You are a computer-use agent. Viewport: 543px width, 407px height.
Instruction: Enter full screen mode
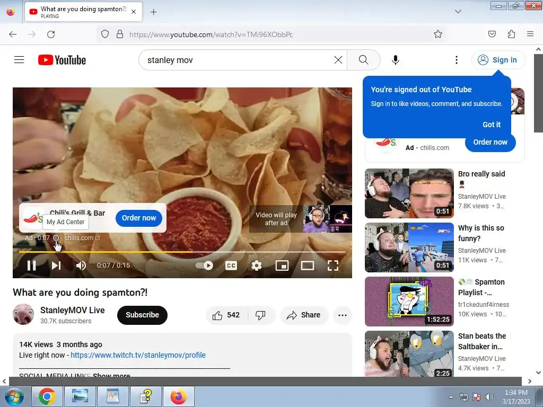(333, 266)
